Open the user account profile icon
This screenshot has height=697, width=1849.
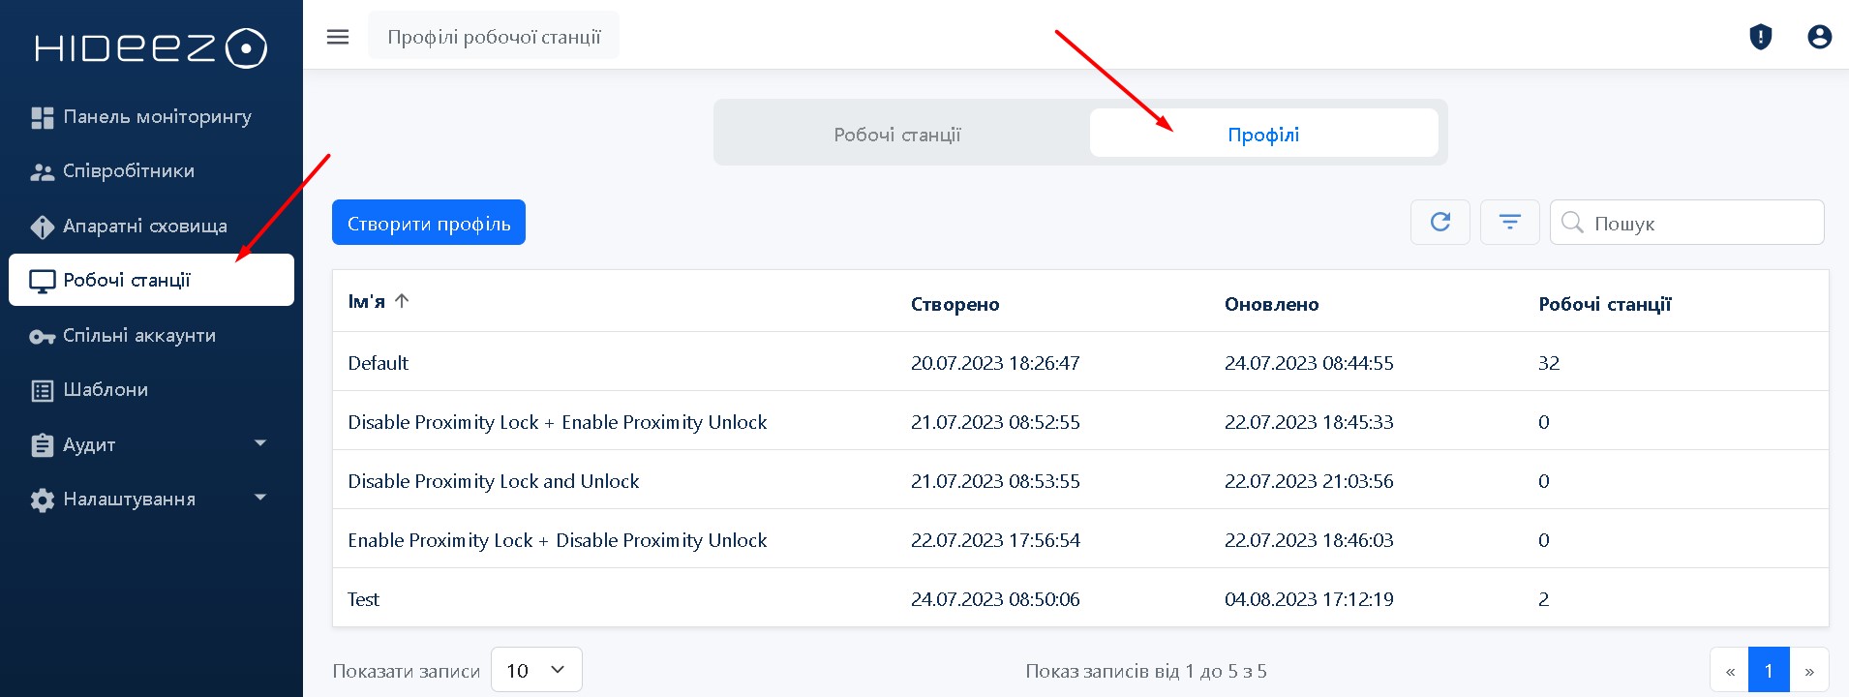1819,37
